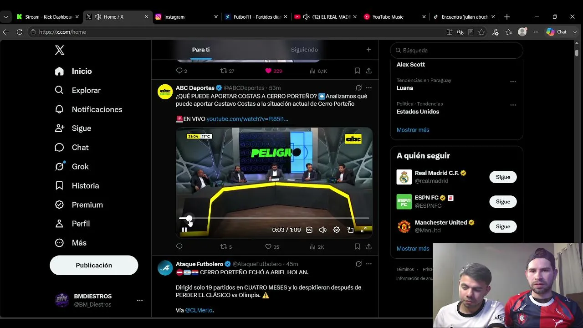The height and width of the screenshot is (328, 583).
Task: Mute the Home / X browser tab
Action: pos(98,17)
